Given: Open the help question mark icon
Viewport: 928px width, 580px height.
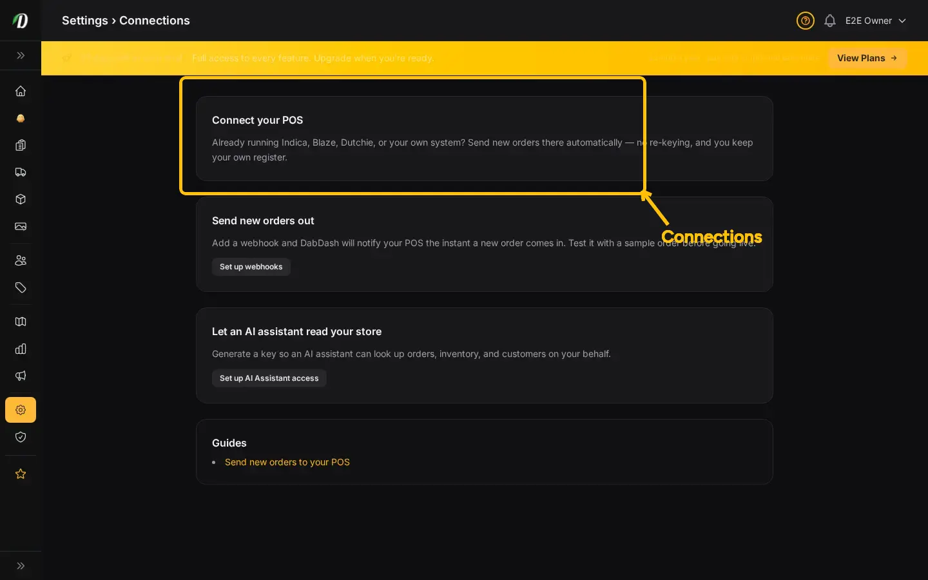Looking at the screenshot, I should 806,21.
